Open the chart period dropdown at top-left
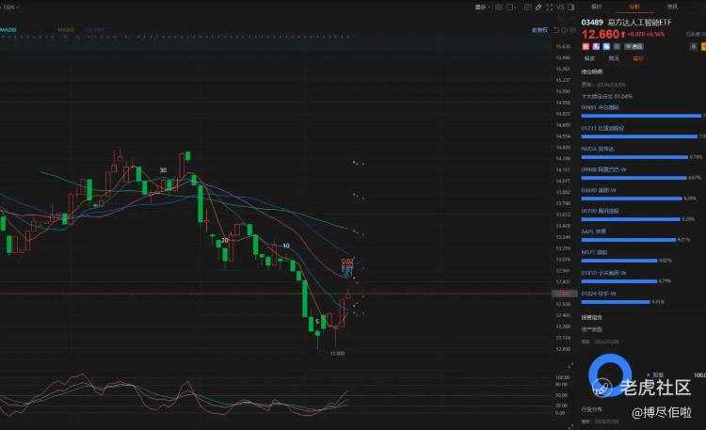This screenshot has width=706, height=430. pos(10,8)
